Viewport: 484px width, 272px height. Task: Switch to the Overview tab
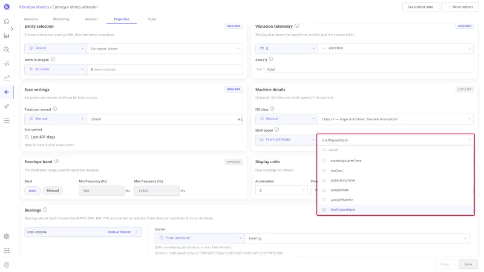point(31,19)
